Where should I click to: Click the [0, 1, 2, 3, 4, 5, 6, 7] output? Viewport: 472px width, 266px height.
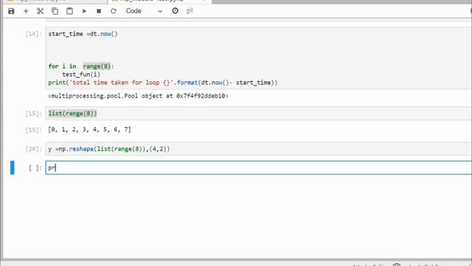(89, 130)
